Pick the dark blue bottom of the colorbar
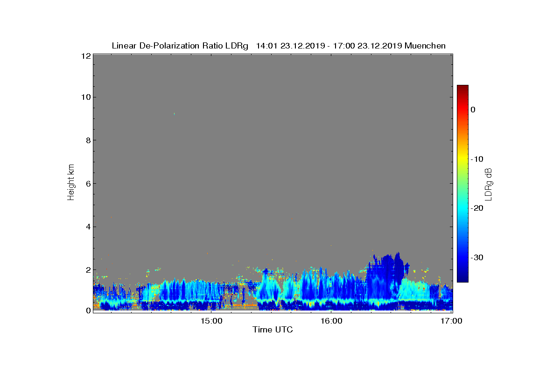Screen dimensions: 560x373 point(462,279)
